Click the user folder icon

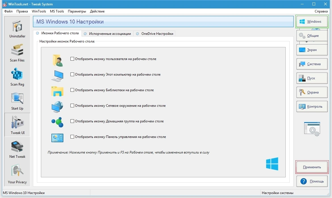click(x=57, y=60)
